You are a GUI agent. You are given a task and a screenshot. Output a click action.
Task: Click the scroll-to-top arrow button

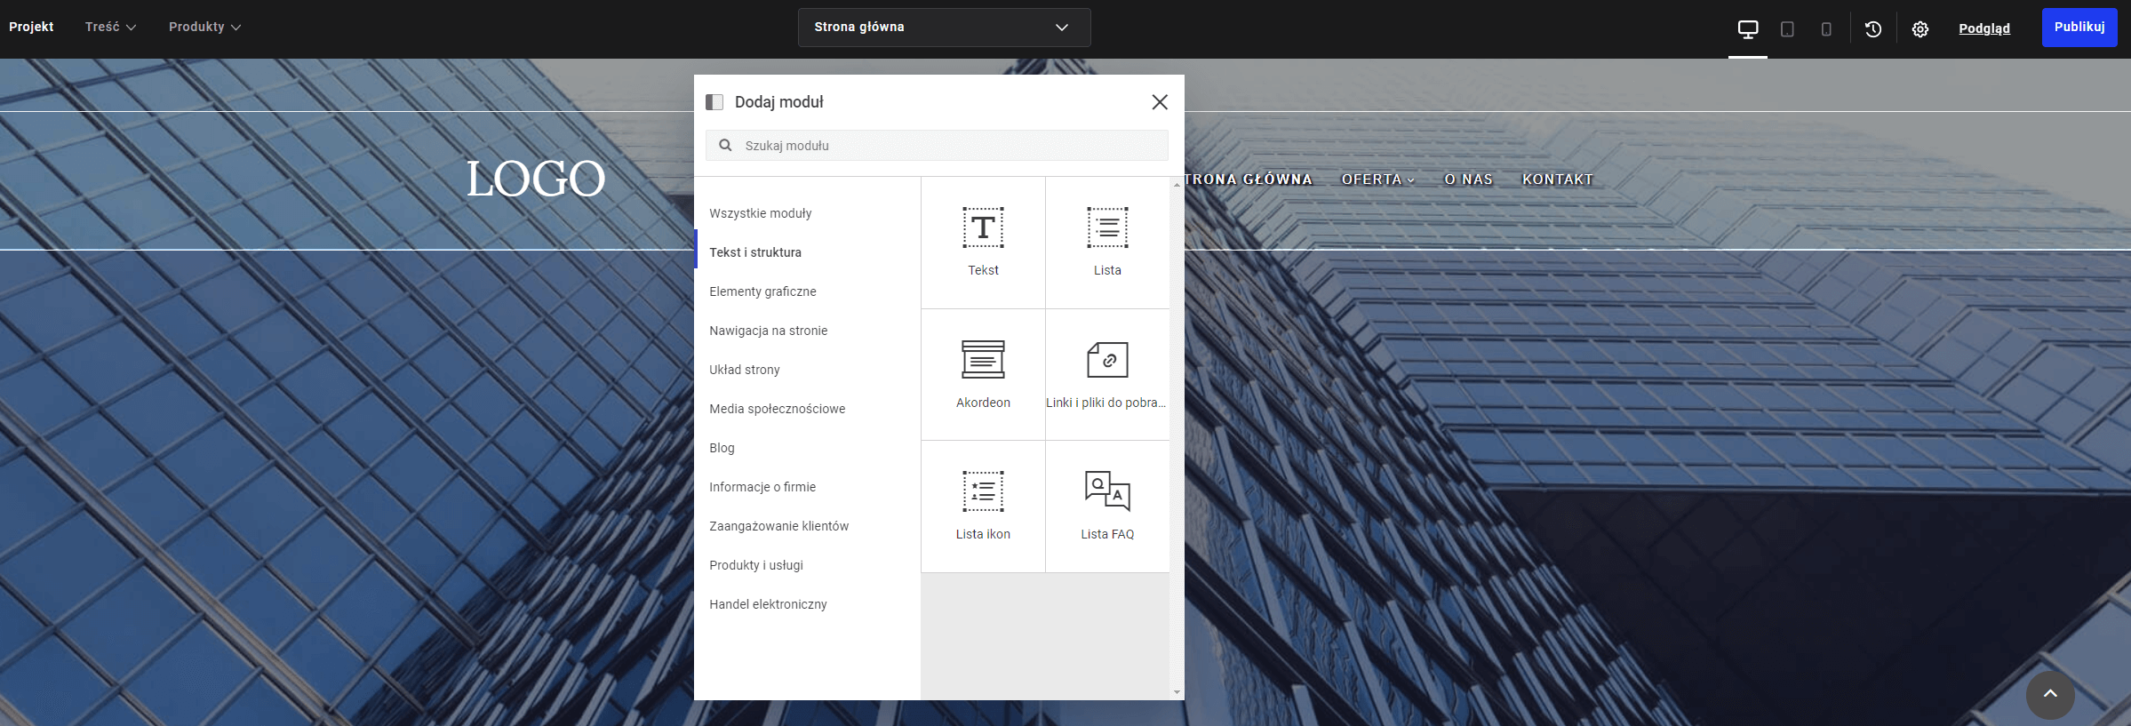[x=2050, y=694]
